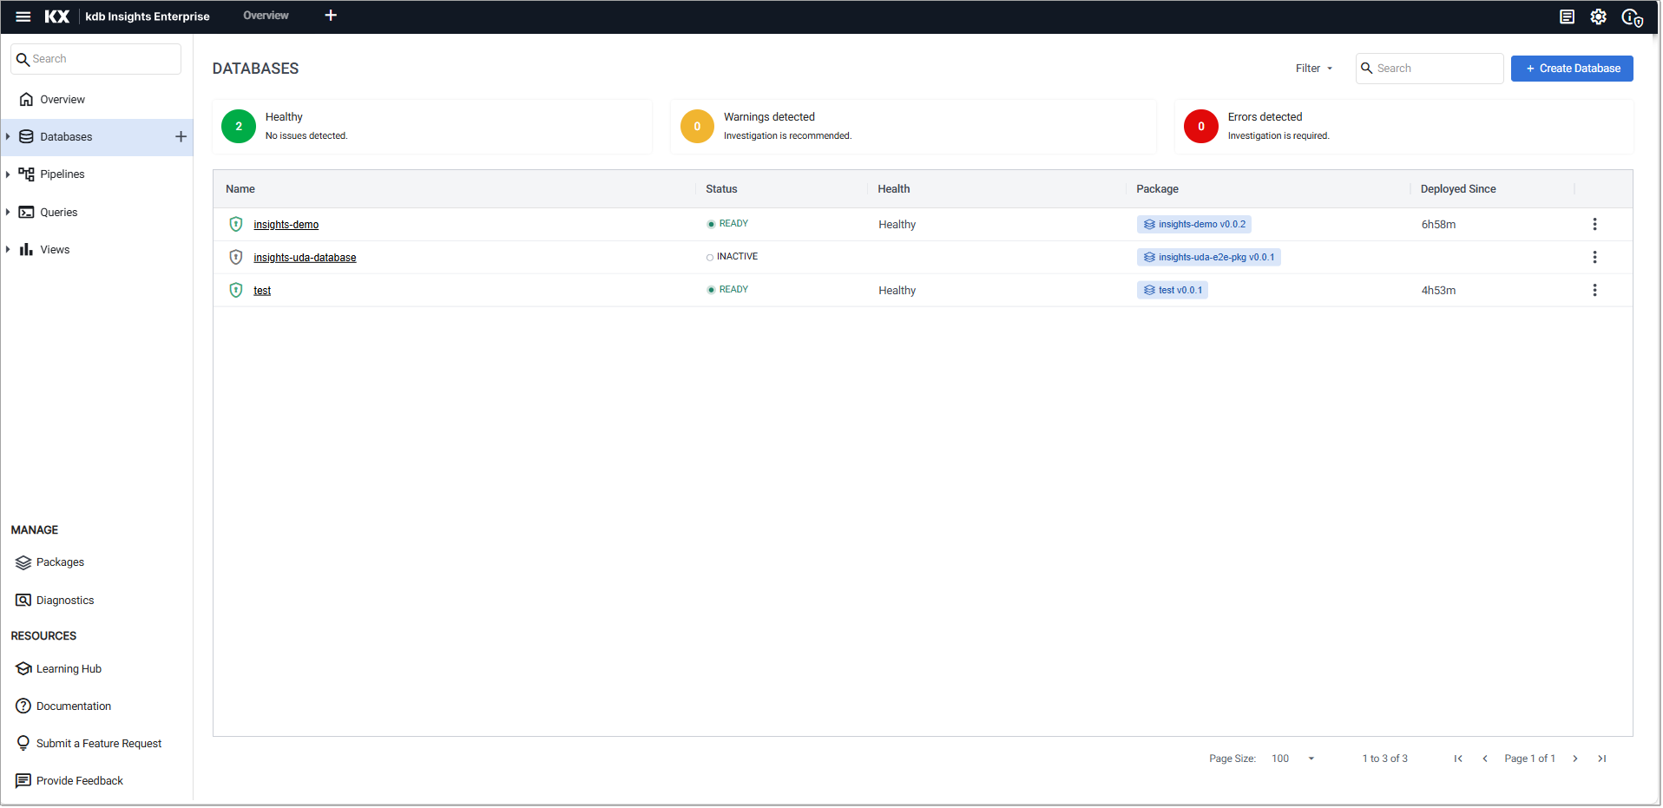1663x808 pixels.
Task: Add a new database via sidebar plus
Action: coord(181,137)
